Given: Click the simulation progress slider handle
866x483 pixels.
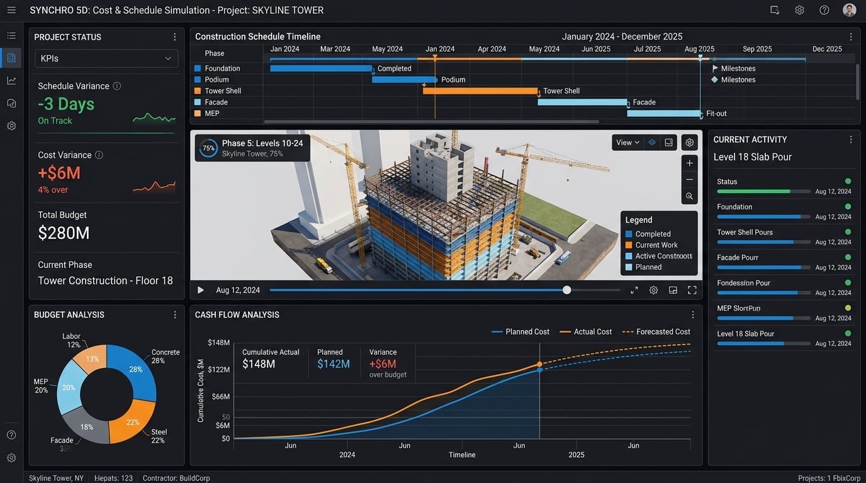Looking at the screenshot, I should click(567, 290).
